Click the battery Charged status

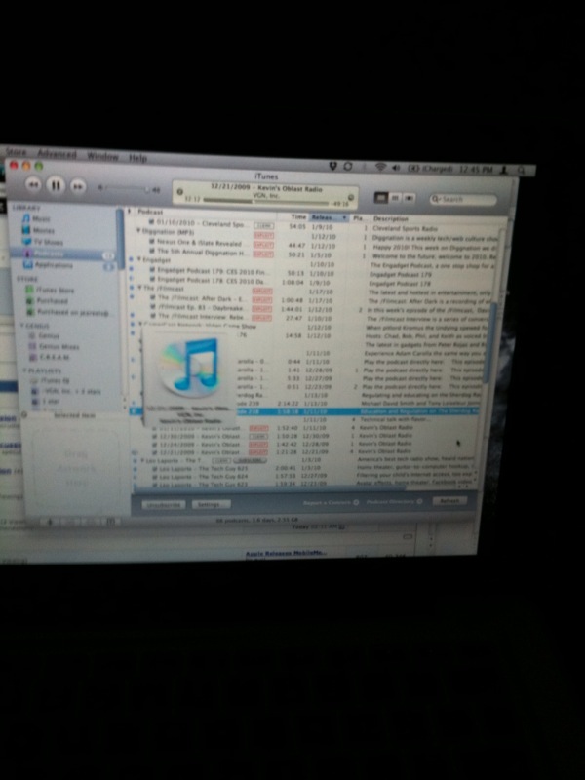[x=431, y=169]
